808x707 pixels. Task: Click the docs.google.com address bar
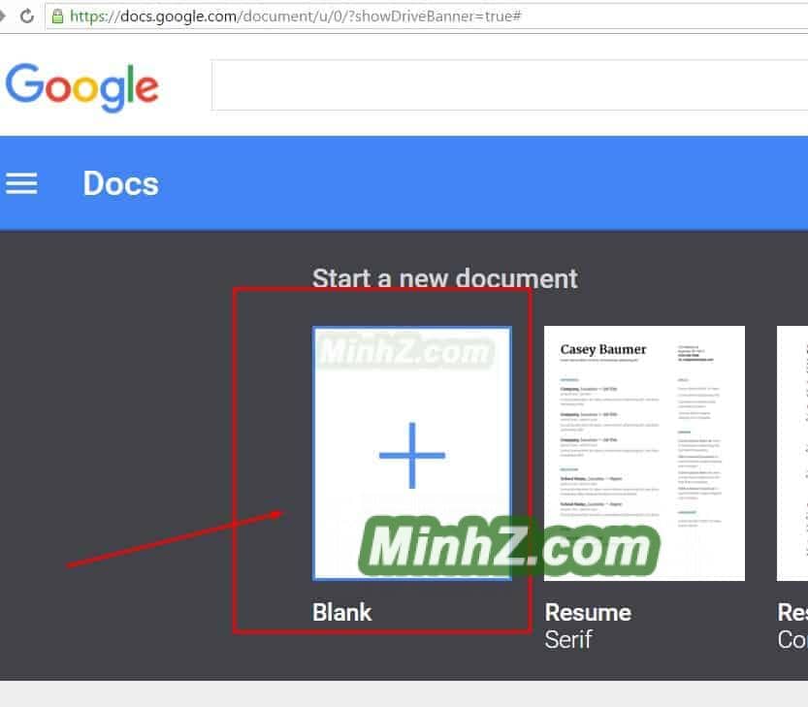click(x=427, y=16)
